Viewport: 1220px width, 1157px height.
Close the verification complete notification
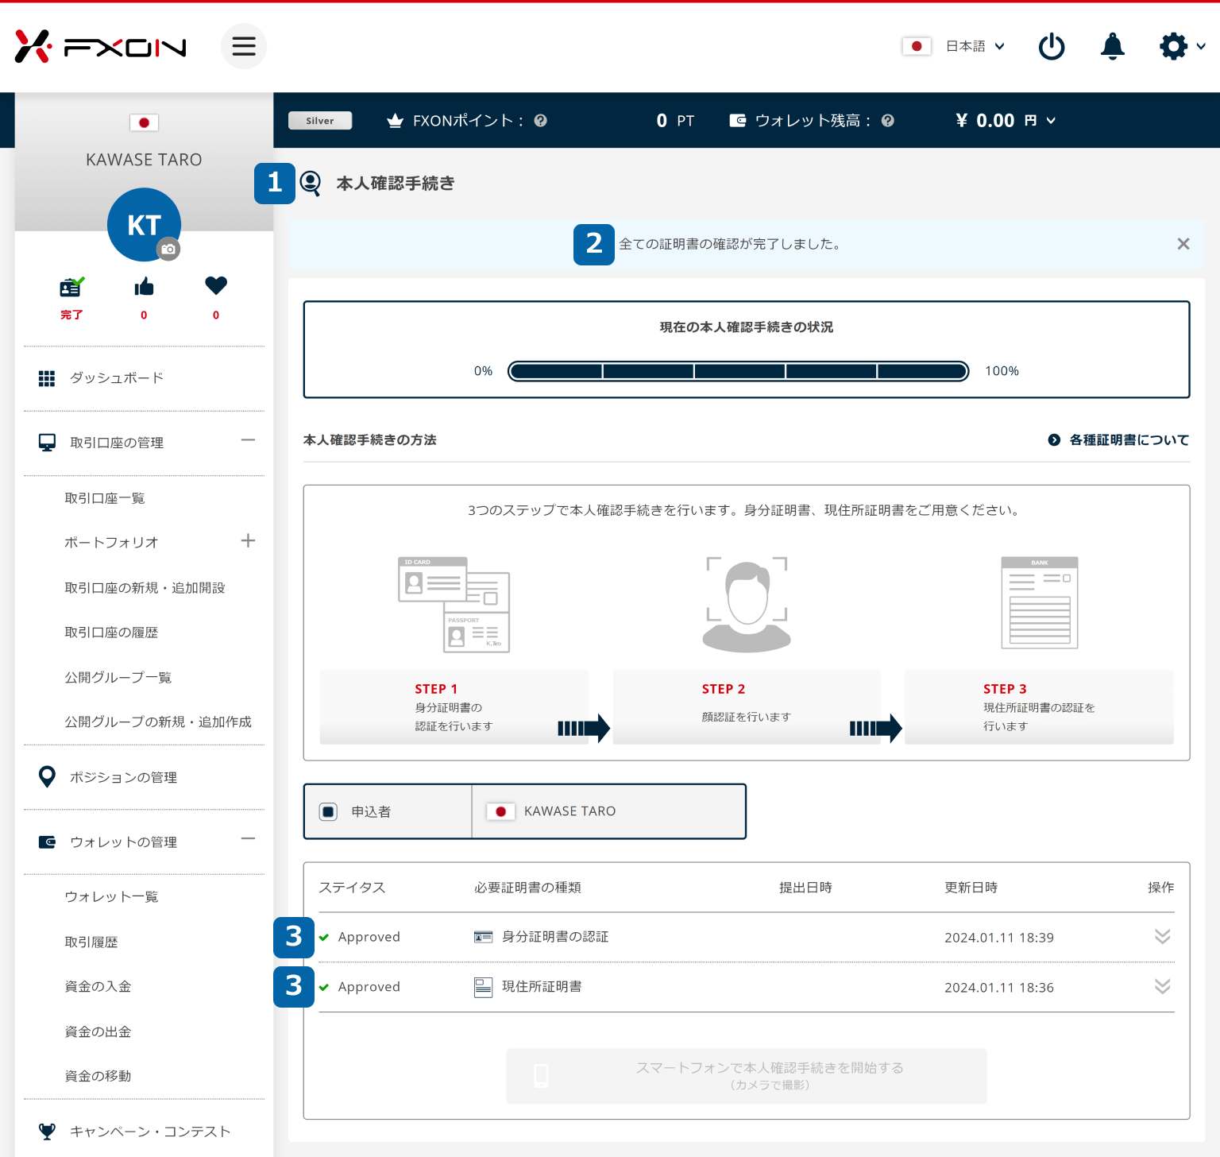coord(1183,244)
